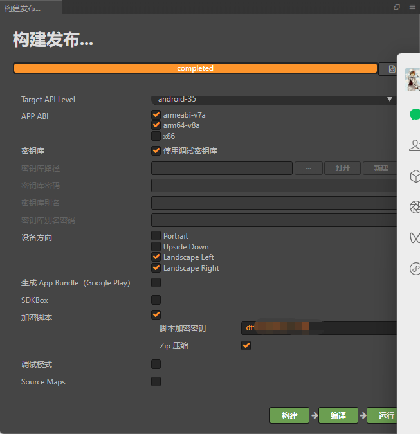Click the keystore browse ... button

pos(309,168)
